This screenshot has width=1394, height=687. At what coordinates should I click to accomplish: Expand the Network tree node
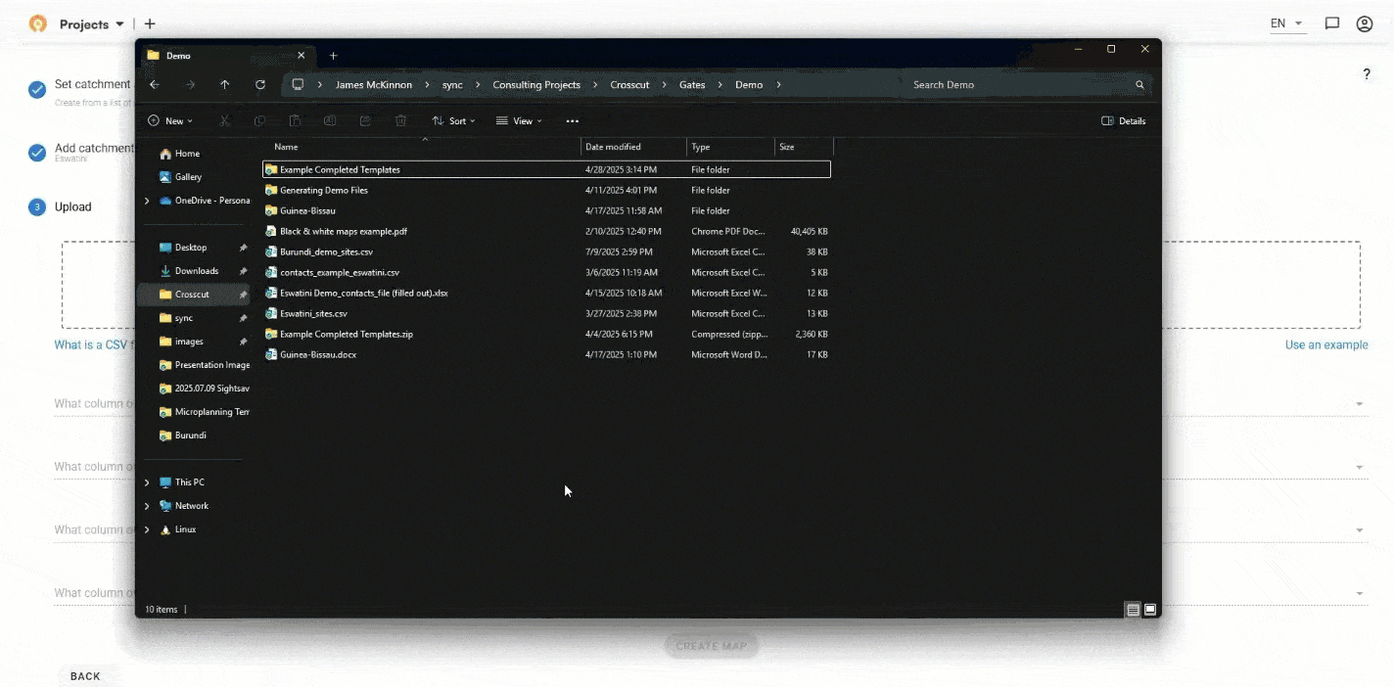147,506
